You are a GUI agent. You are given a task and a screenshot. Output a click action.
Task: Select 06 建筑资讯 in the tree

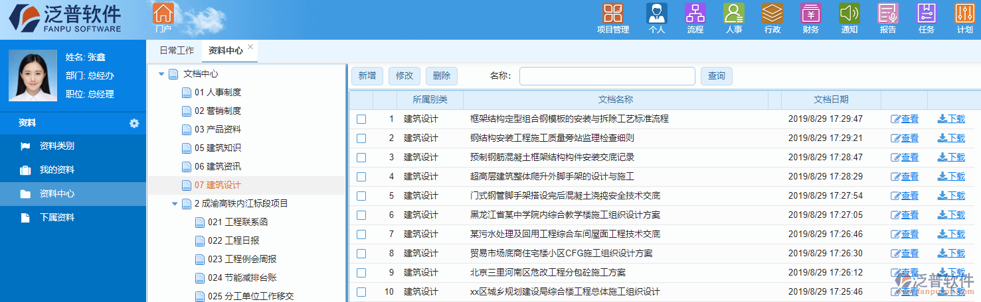[218, 167]
